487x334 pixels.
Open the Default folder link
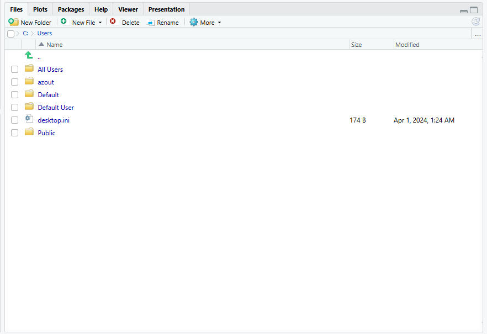pyautogui.click(x=49, y=95)
